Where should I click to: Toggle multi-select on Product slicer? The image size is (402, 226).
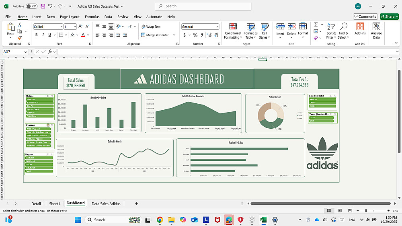tap(48, 125)
